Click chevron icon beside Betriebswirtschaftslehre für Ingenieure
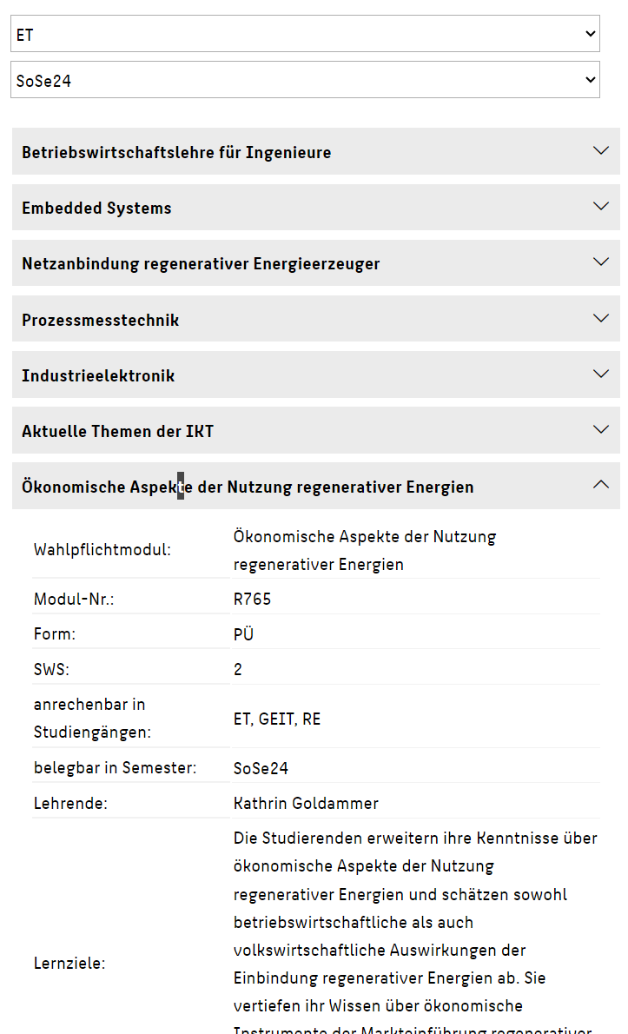Screen dimensions: 628x1034 tap(600, 150)
